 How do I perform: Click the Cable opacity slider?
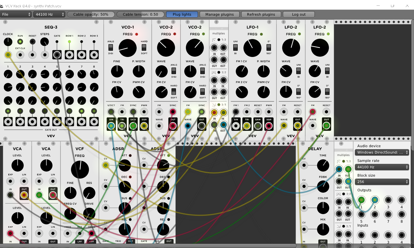[91, 14]
